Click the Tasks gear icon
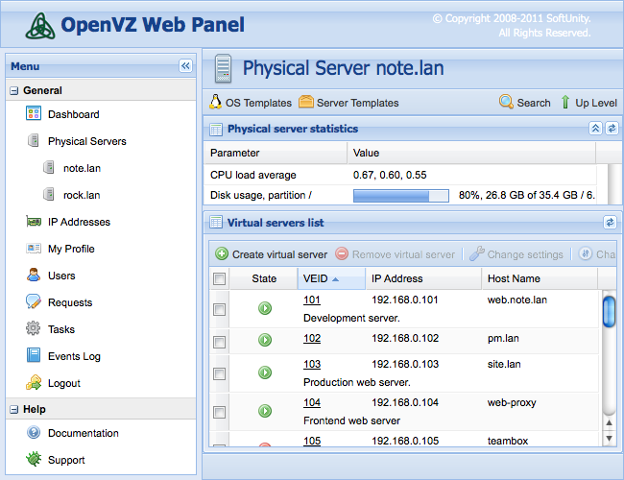 (x=34, y=329)
